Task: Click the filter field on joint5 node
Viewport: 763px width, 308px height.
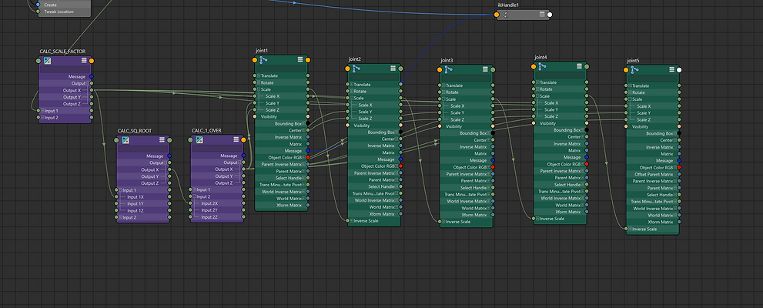Action: pyautogui.click(x=653, y=79)
